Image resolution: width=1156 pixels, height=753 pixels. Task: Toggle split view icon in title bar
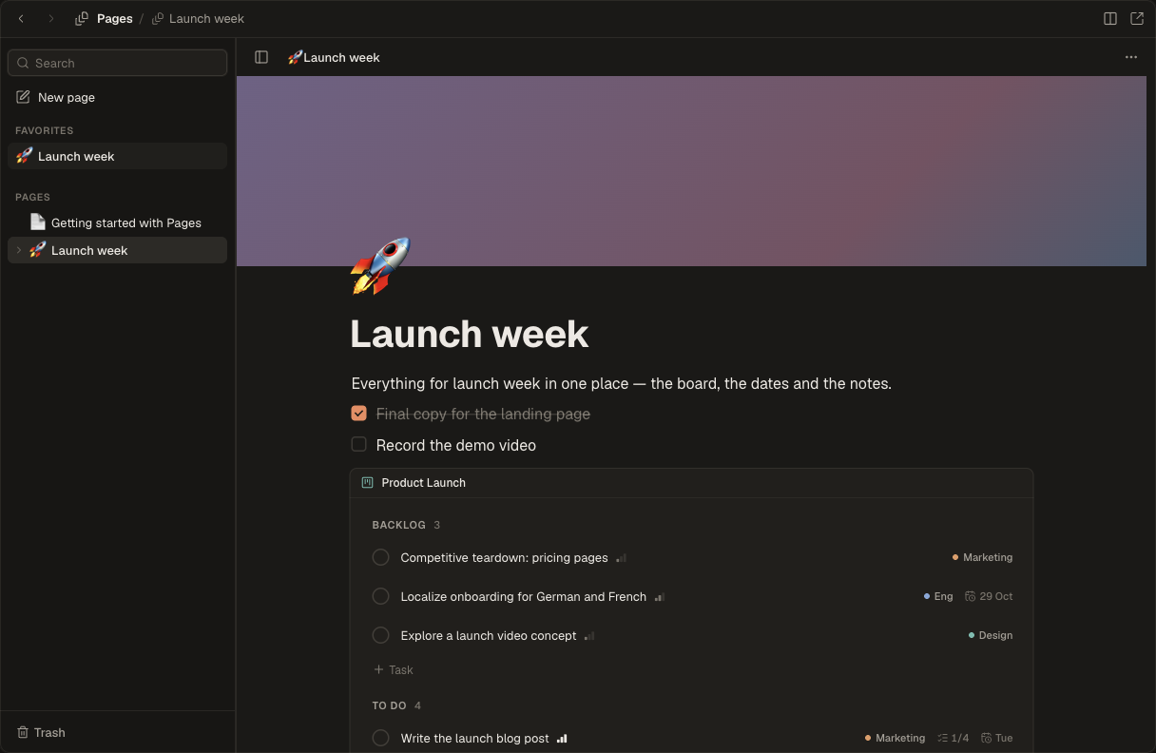[1109, 18]
